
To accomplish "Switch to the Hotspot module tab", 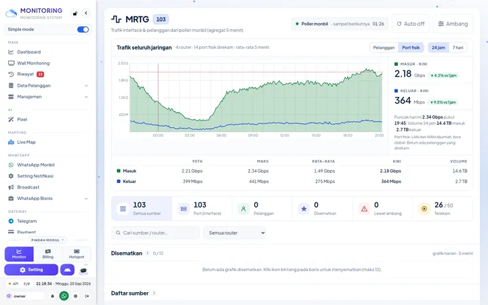I will click(x=77, y=254).
